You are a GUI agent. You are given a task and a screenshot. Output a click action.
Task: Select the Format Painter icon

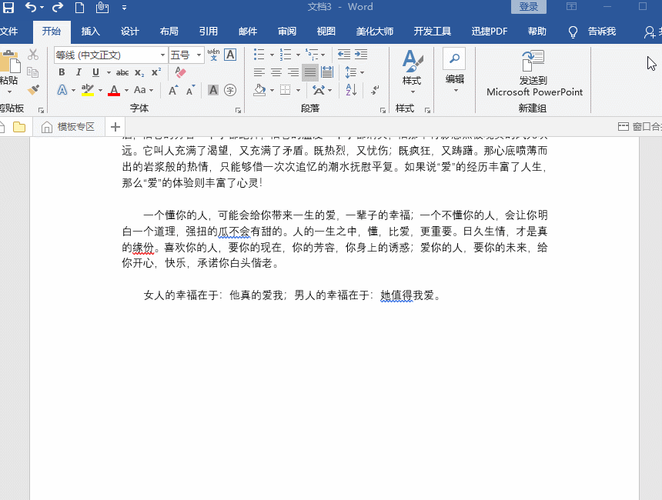[x=34, y=90]
